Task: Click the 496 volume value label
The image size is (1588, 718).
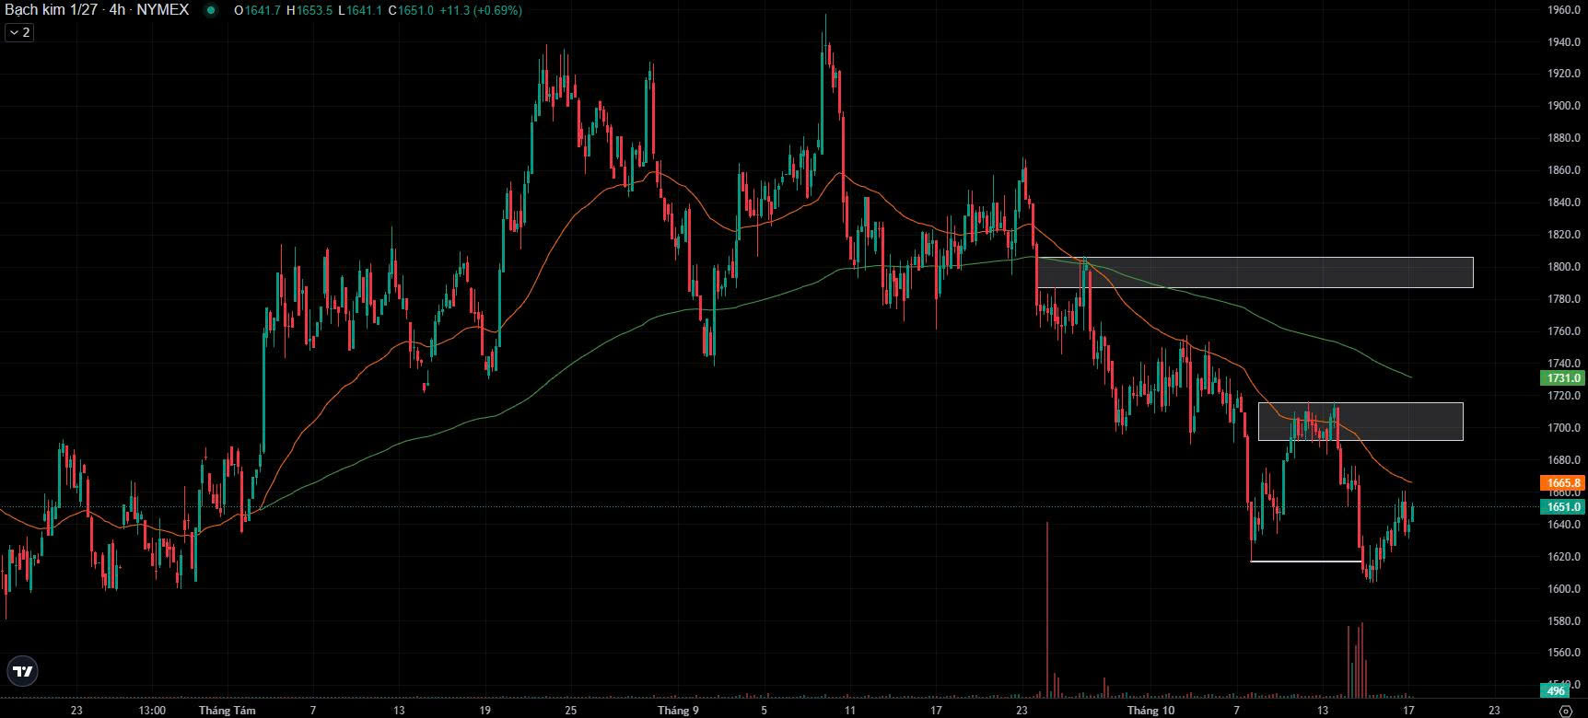Action: [x=1556, y=691]
